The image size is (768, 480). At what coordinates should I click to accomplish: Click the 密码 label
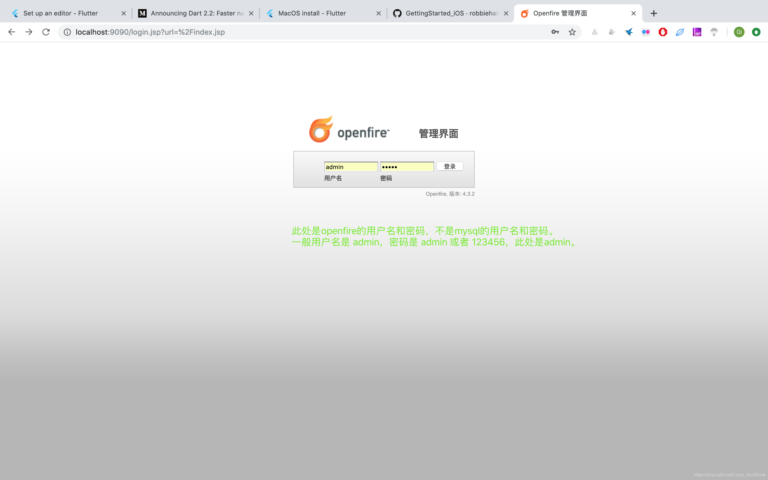[386, 178]
